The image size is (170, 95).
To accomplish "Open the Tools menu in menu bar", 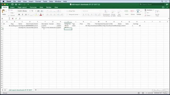I will (45, 1).
